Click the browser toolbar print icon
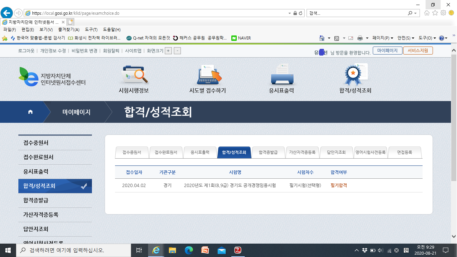Image resolution: width=457 pixels, height=257 pixels. click(x=360, y=38)
